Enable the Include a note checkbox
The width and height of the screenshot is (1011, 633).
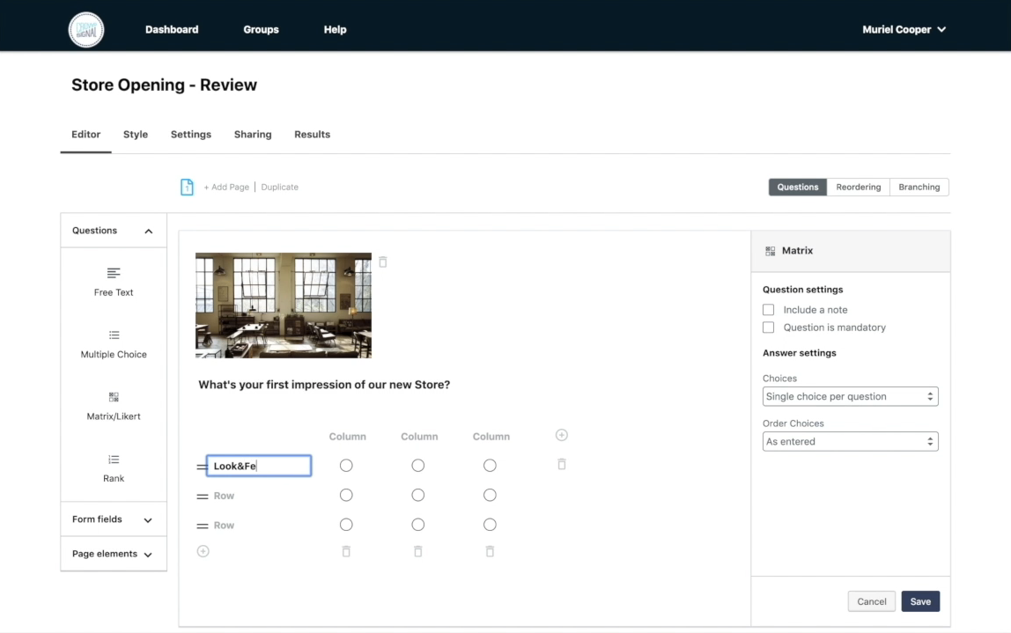point(769,310)
